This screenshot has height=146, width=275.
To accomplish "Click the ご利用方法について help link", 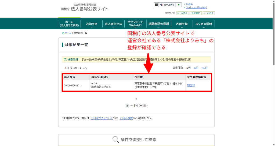I will click(101, 118).
